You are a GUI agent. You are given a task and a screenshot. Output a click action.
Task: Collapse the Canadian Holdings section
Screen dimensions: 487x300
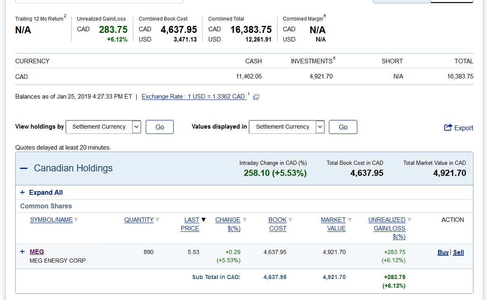(24, 168)
